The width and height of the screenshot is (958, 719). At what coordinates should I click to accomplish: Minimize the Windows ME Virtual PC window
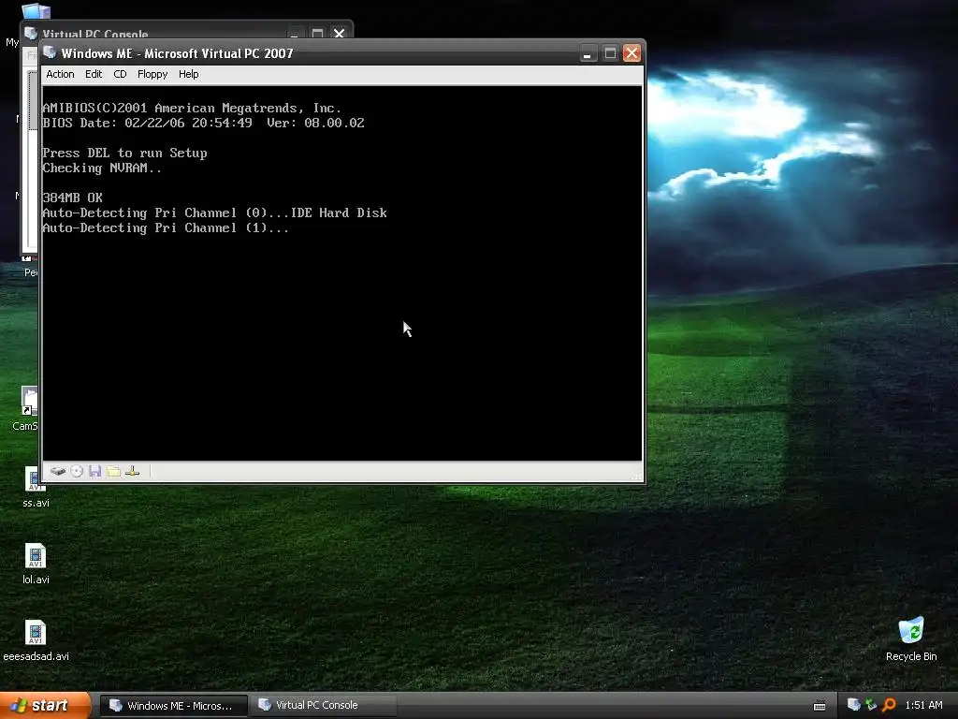pyautogui.click(x=588, y=53)
